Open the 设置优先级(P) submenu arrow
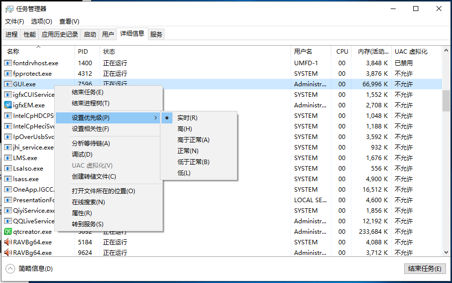The image size is (452, 283). (156, 117)
